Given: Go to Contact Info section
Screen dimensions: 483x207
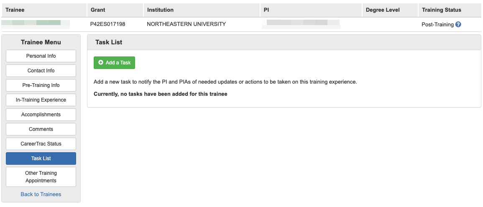Looking at the screenshot, I should click(41, 71).
